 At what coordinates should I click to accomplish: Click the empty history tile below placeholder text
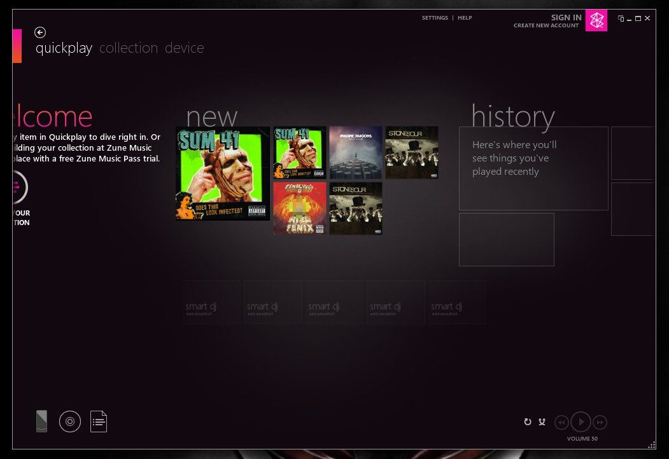(x=507, y=240)
